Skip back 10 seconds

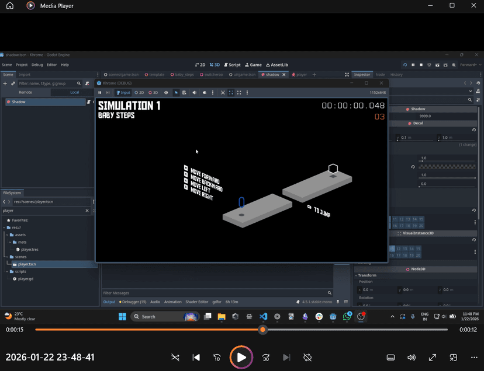point(217,357)
